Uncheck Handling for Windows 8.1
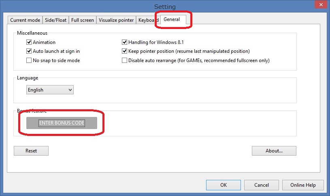 pos(125,42)
